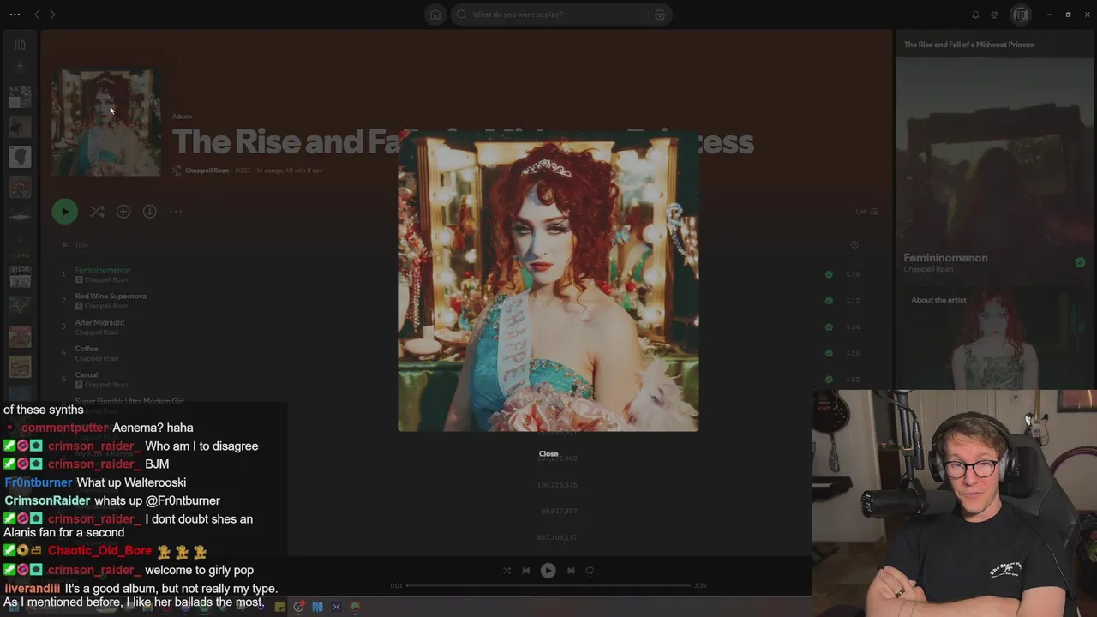Seek along the playback progress bar
Screen dimensions: 1097x617
click(x=548, y=585)
